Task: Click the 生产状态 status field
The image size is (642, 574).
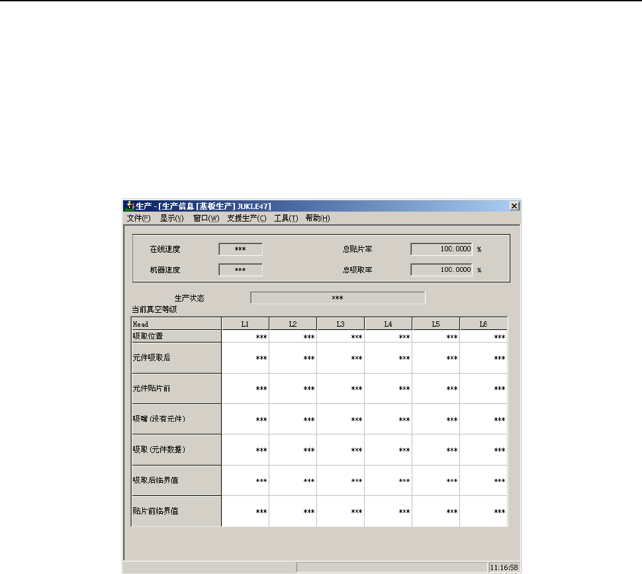Action: click(338, 298)
